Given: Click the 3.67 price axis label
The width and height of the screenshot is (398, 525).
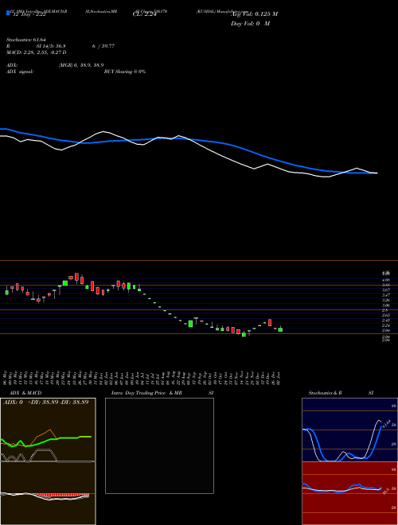Looking at the screenshot, I should click(386, 290).
